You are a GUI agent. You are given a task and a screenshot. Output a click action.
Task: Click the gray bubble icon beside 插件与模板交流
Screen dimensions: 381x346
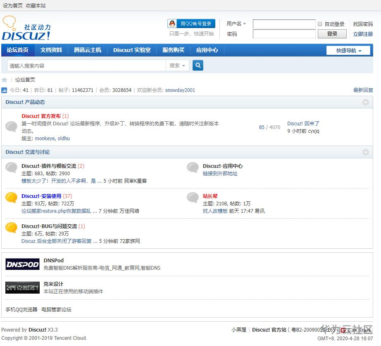click(12, 167)
